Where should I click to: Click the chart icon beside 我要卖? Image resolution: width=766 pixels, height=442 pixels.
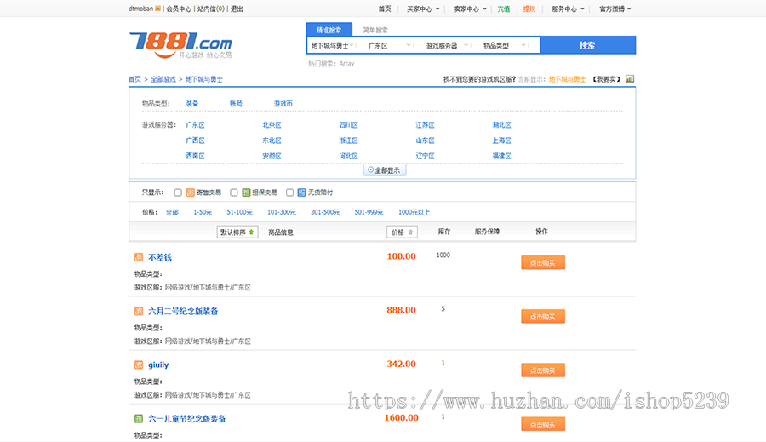pos(630,79)
